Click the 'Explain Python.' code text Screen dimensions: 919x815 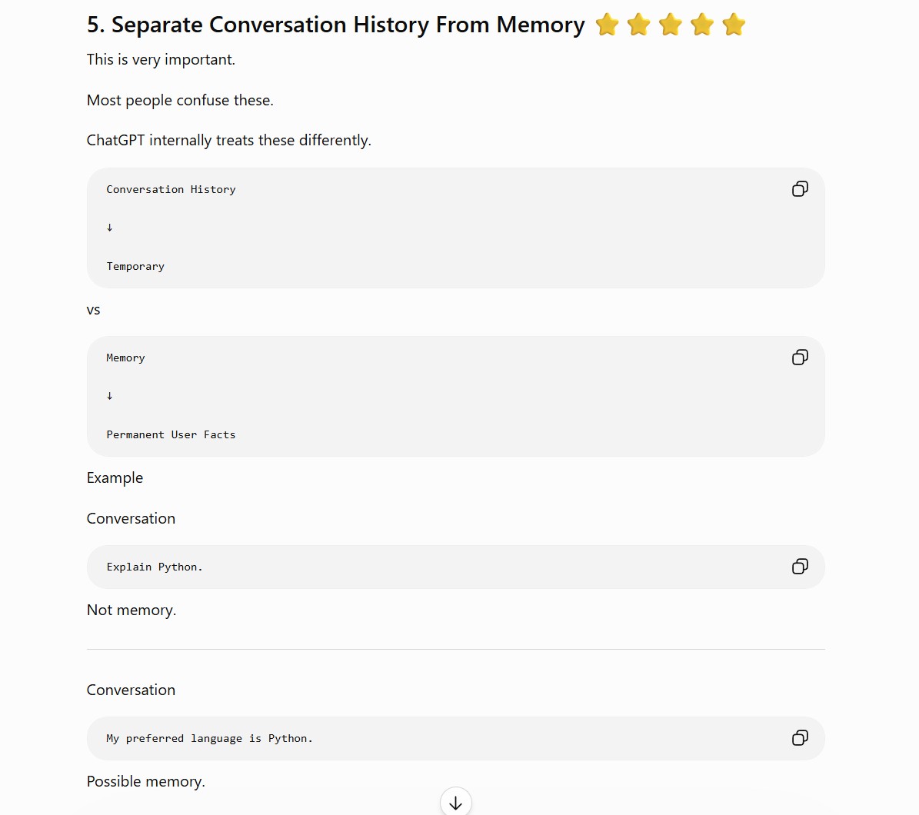pos(154,567)
